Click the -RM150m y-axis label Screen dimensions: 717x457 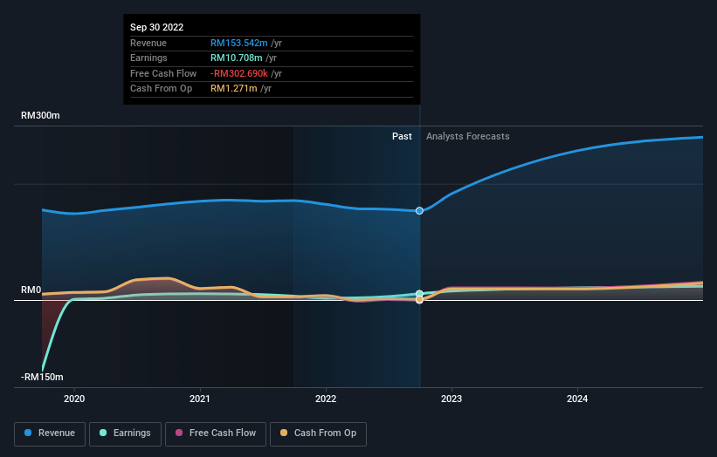[42, 377]
